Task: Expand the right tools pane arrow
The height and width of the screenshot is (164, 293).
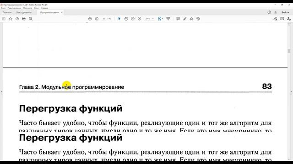Action: pyautogui.click(x=292, y=92)
